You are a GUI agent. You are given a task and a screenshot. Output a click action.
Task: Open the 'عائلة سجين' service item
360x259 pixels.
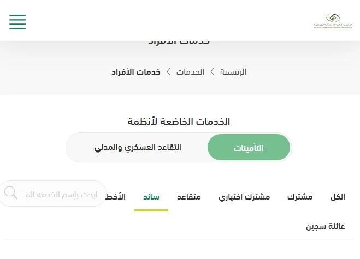point(326,226)
